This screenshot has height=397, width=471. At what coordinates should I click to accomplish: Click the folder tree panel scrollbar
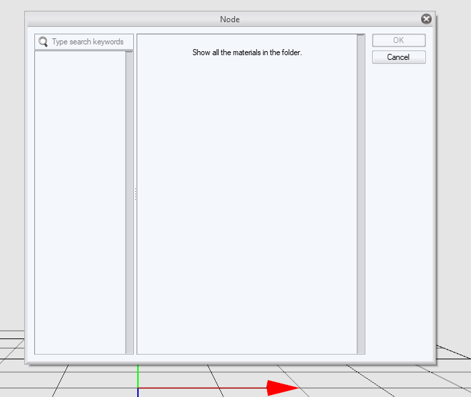pos(129,203)
